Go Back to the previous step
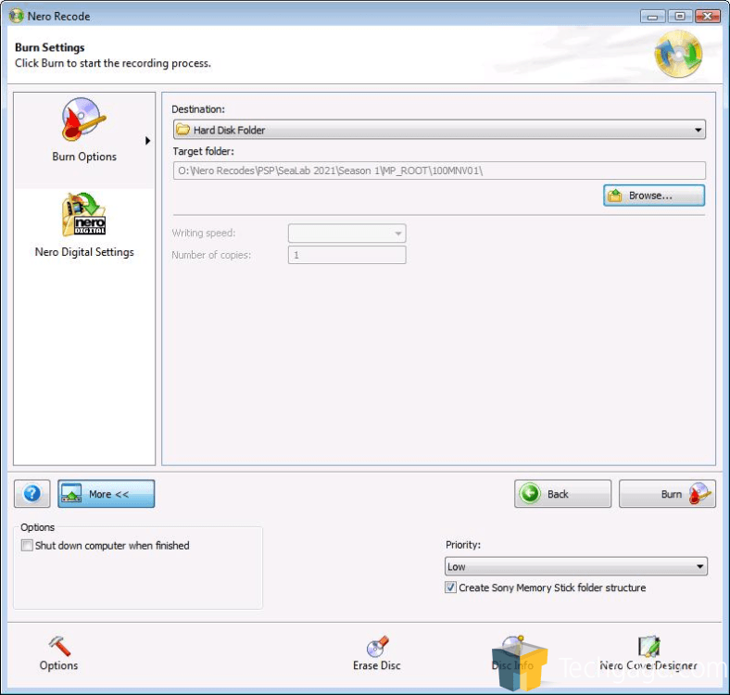 (562, 494)
